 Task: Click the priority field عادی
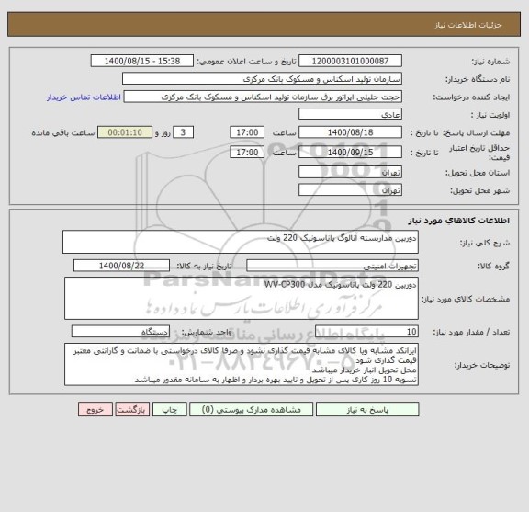pos(350,115)
